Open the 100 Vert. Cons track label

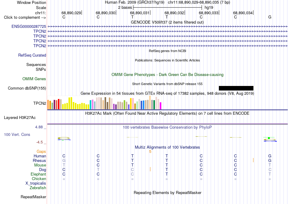[x=17, y=134]
